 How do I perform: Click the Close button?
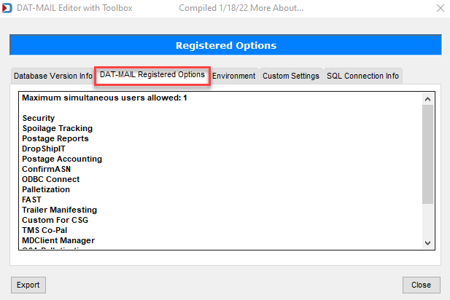pyautogui.click(x=421, y=285)
